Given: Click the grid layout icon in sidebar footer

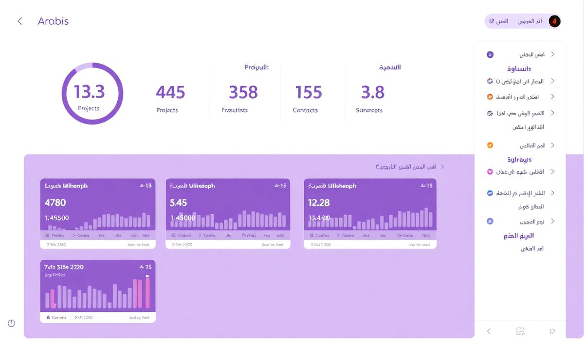Looking at the screenshot, I should (520, 331).
